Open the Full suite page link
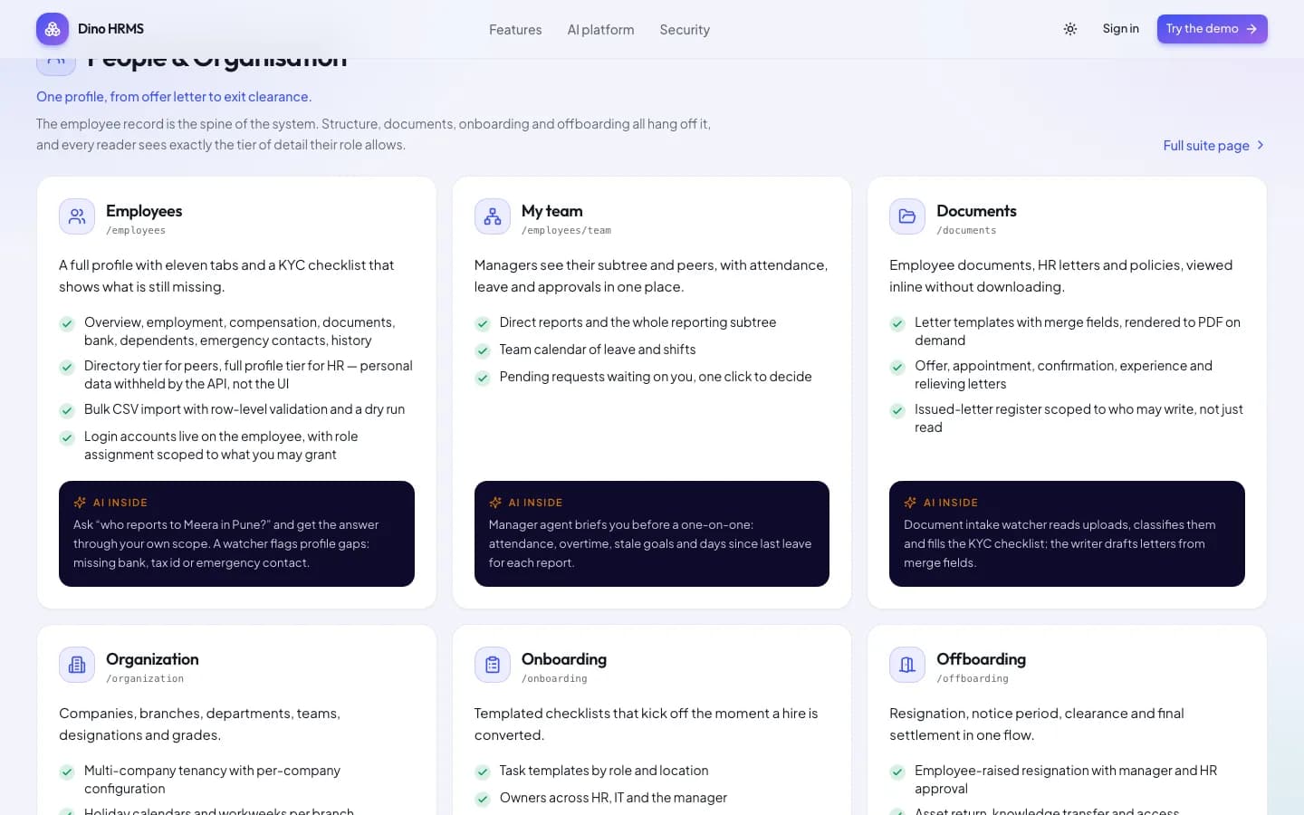 point(1213,145)
